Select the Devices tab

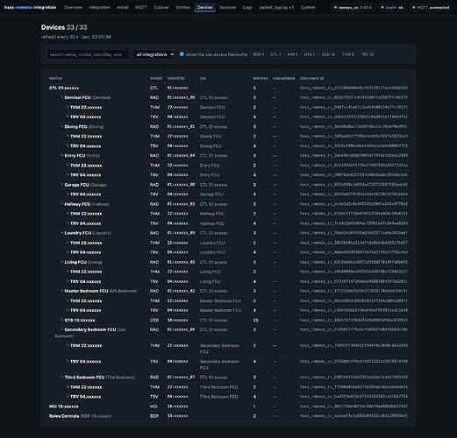click(x=205, y=8)
